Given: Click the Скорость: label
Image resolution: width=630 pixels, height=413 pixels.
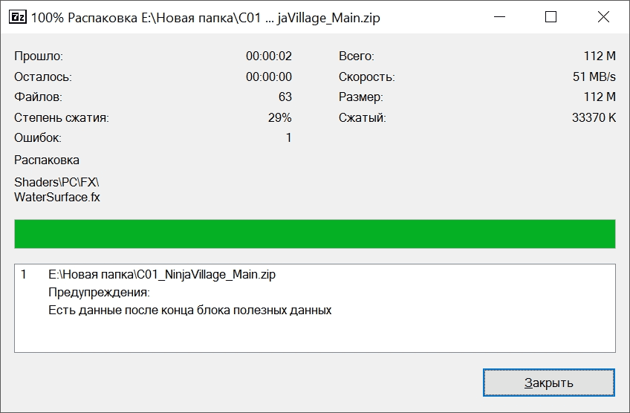Looking at the screenshot, I should pos(367,77).
